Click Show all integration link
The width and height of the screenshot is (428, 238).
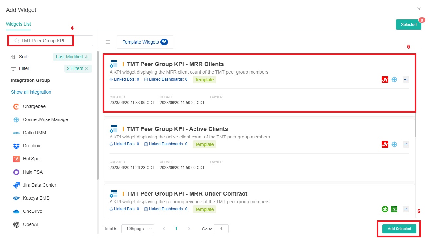click(x=31, y=92)
